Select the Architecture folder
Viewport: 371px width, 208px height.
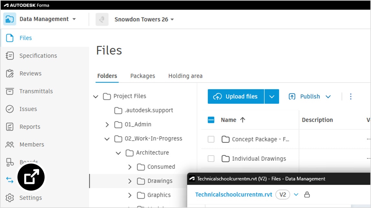(153, 153)
